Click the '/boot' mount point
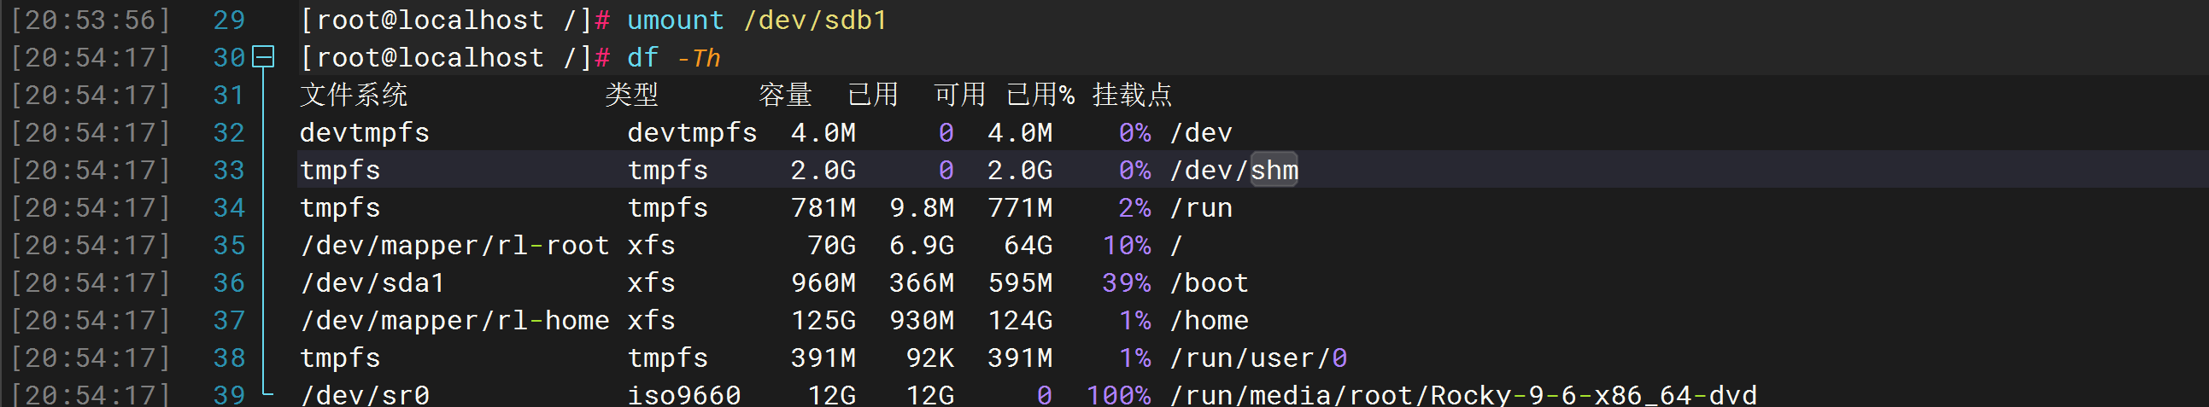This screenshot has height=407, width=2209. pos(1209,282)
